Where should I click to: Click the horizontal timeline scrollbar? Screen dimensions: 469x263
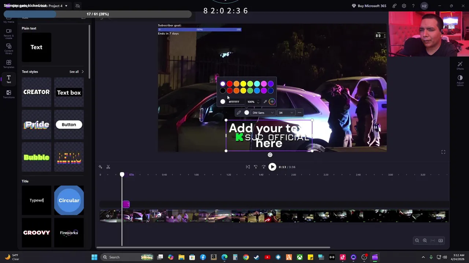(213, 248)
